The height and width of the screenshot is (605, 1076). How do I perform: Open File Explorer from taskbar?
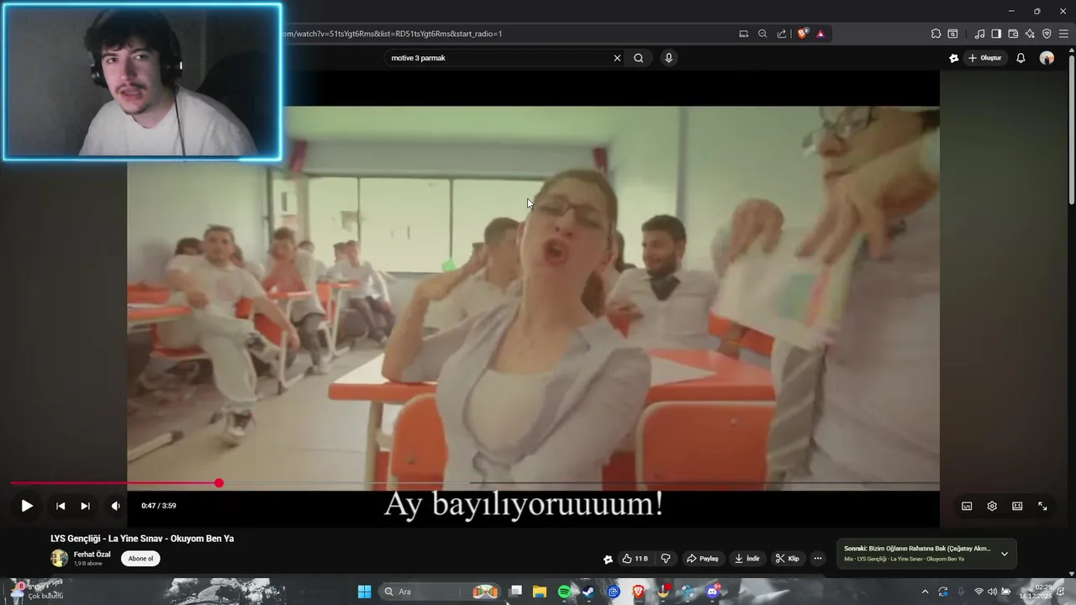[x=540, y=592]
